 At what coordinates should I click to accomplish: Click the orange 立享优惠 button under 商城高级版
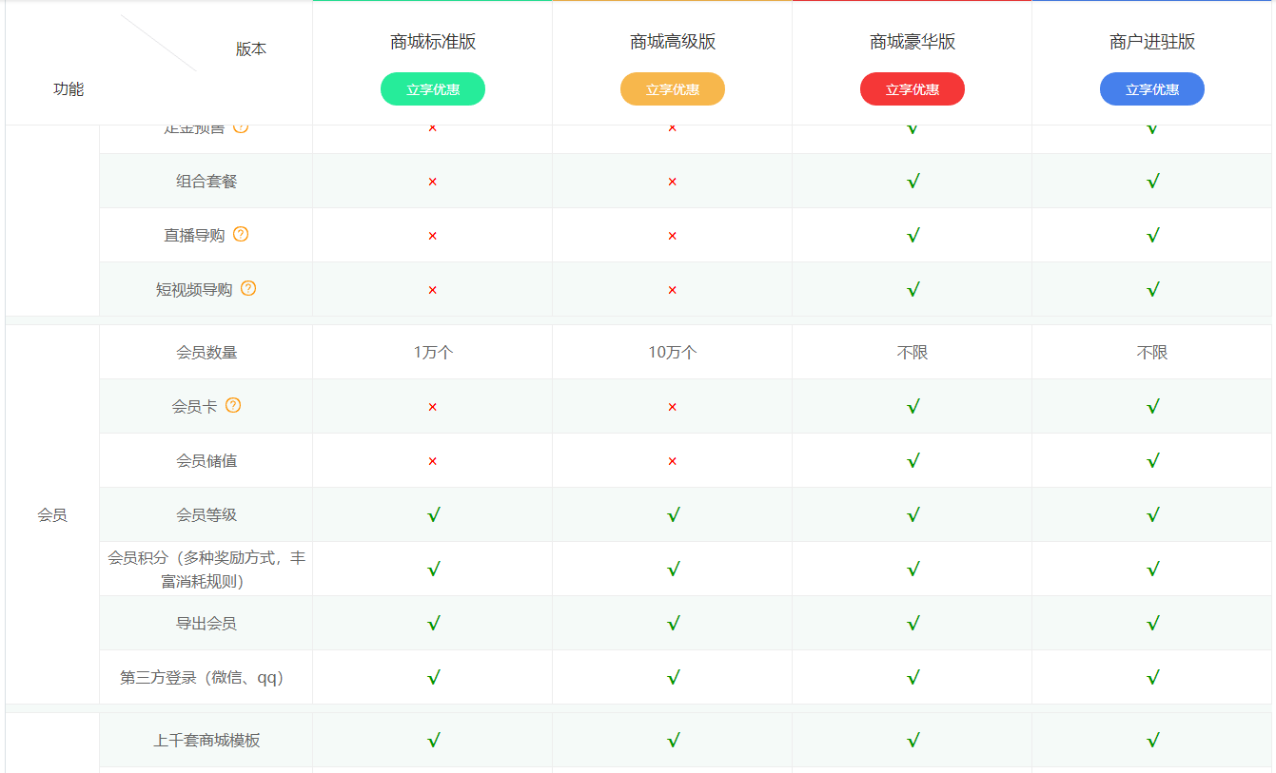[673, 89]
